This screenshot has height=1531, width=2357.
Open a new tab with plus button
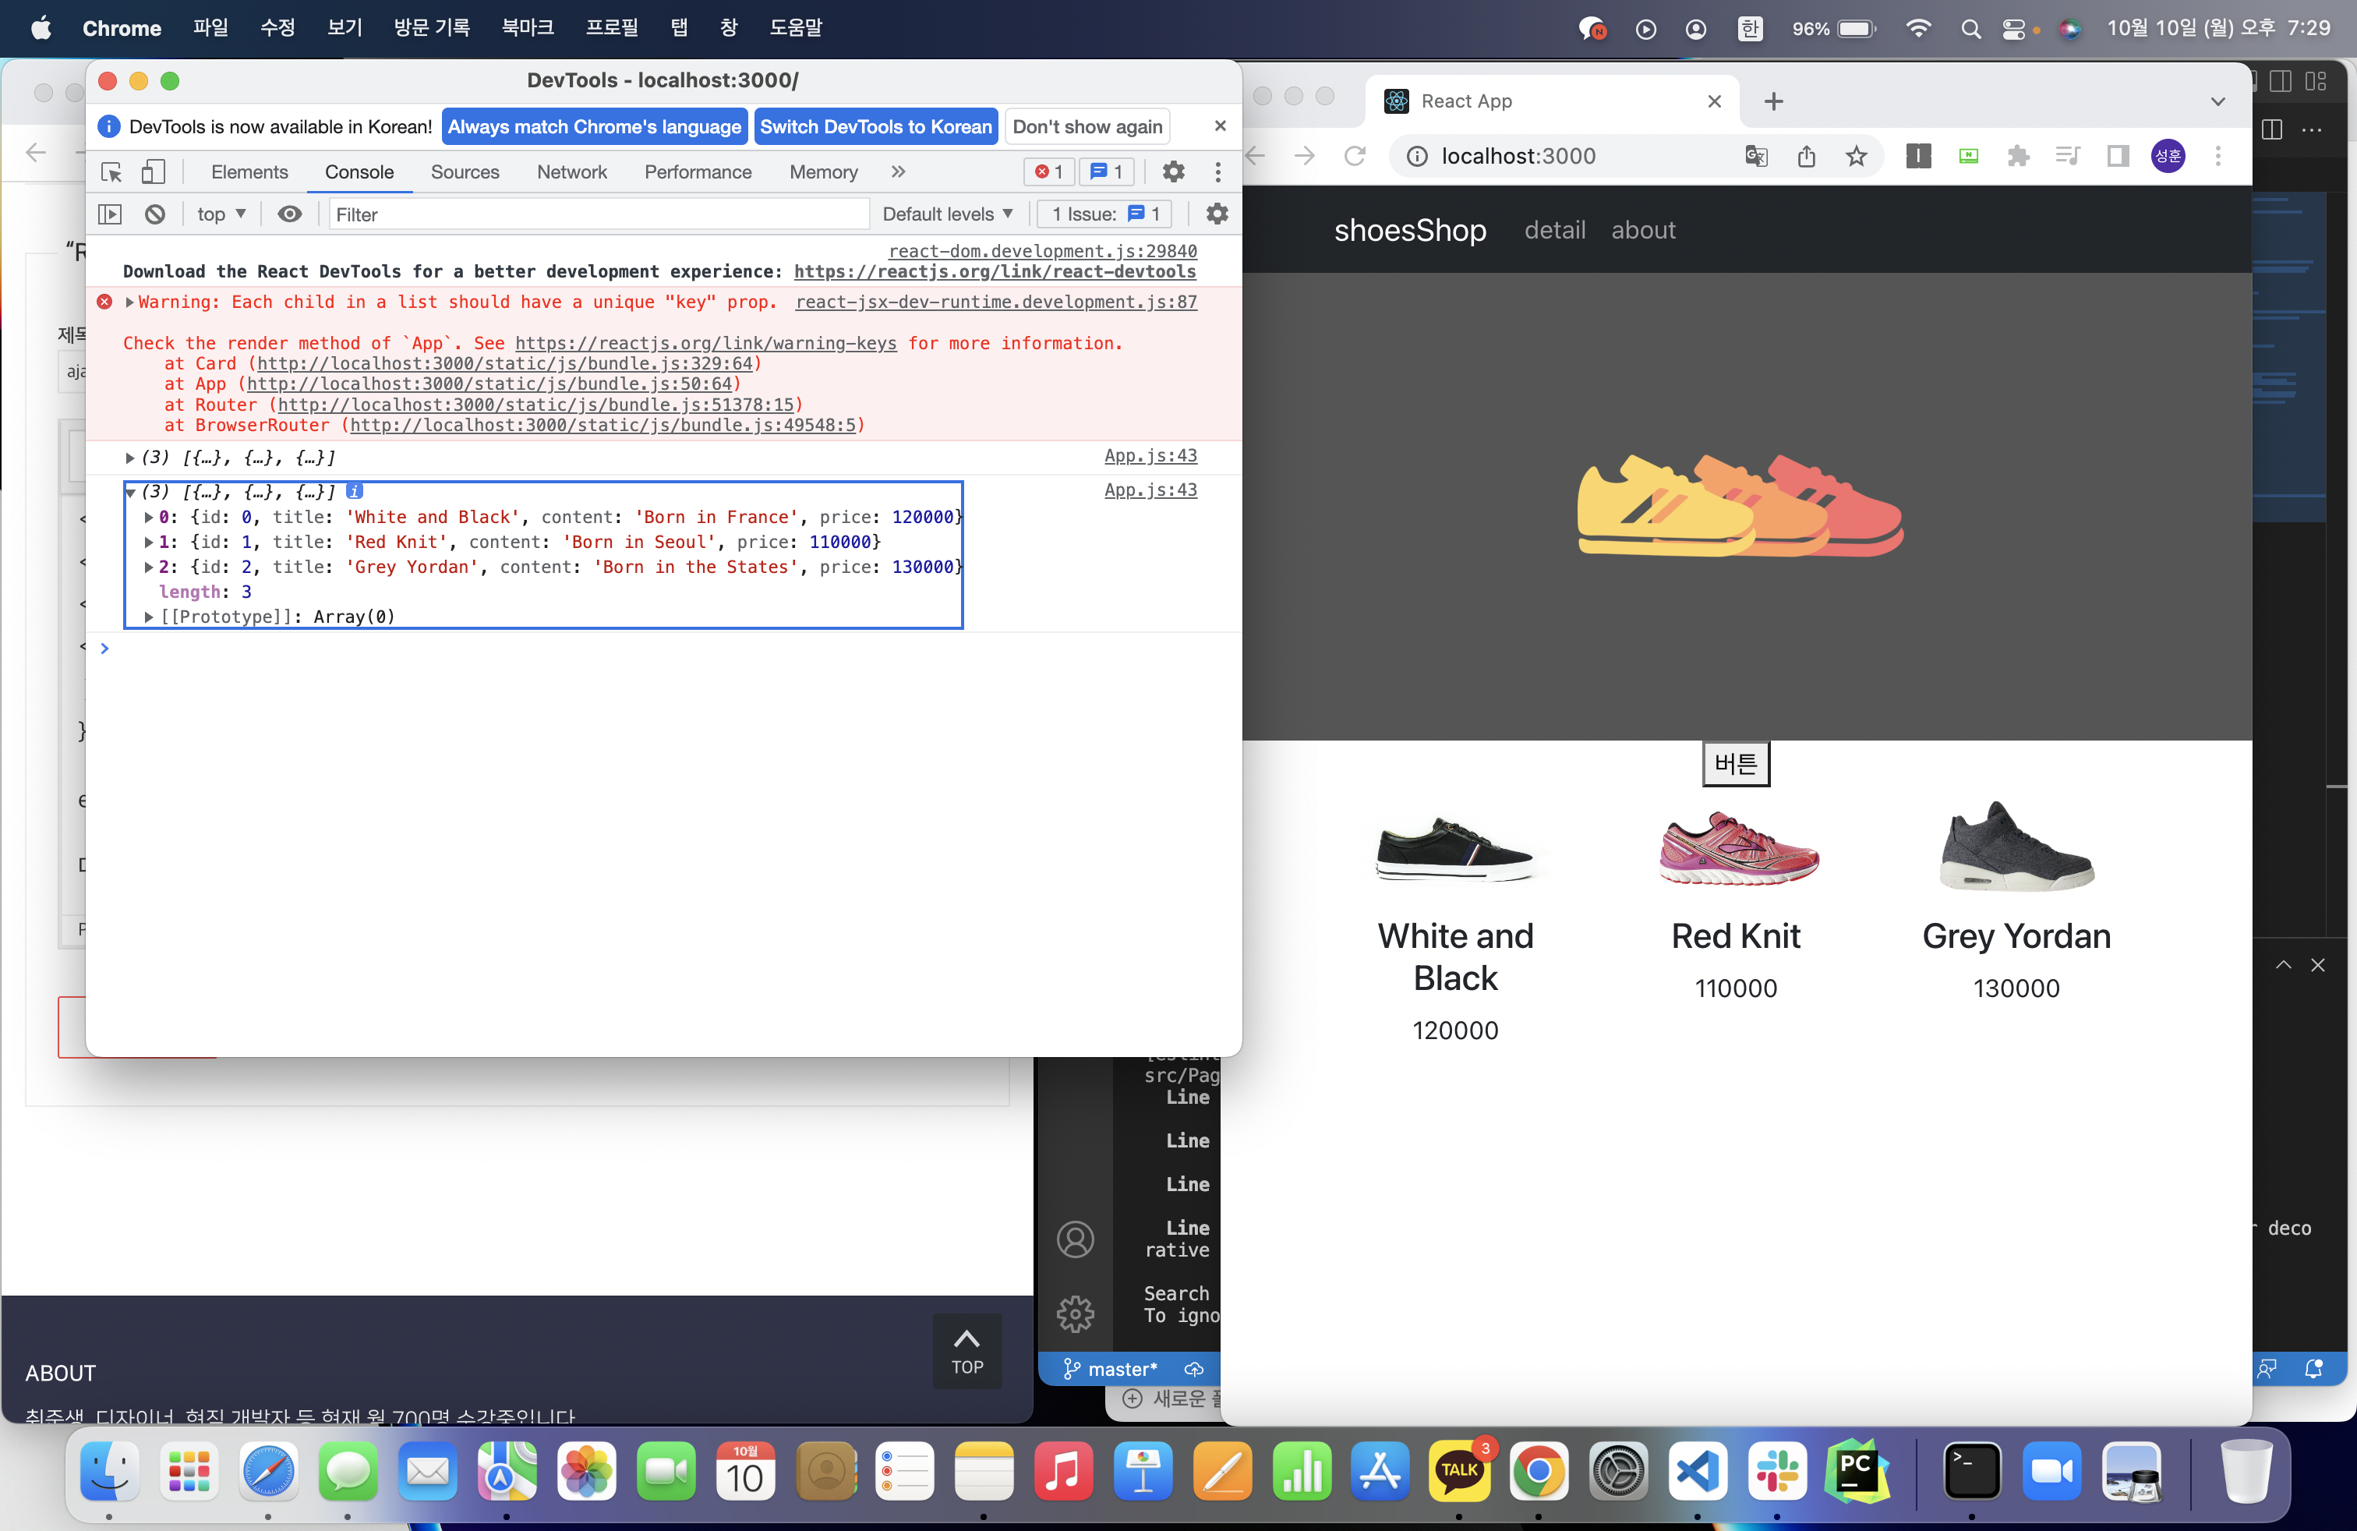coord(1772,101)
